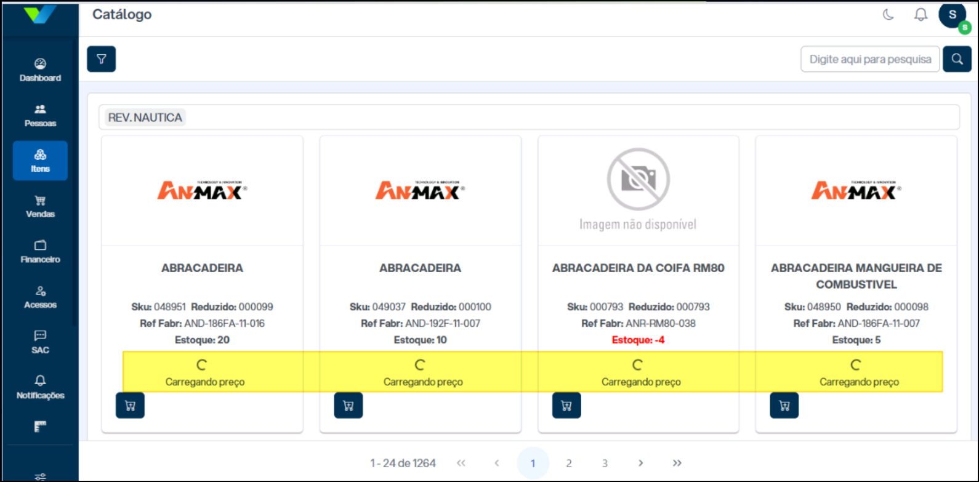The image size is (979, 482).
Task: Click Reduzido: 000793 text
Action: [x=669, y=307]
